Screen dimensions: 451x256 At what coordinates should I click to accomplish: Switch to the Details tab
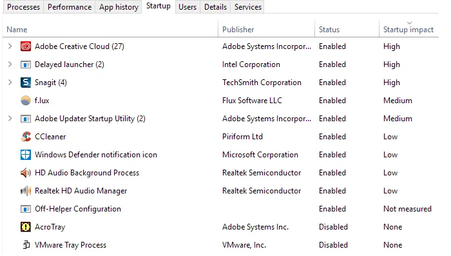[215, 7]
